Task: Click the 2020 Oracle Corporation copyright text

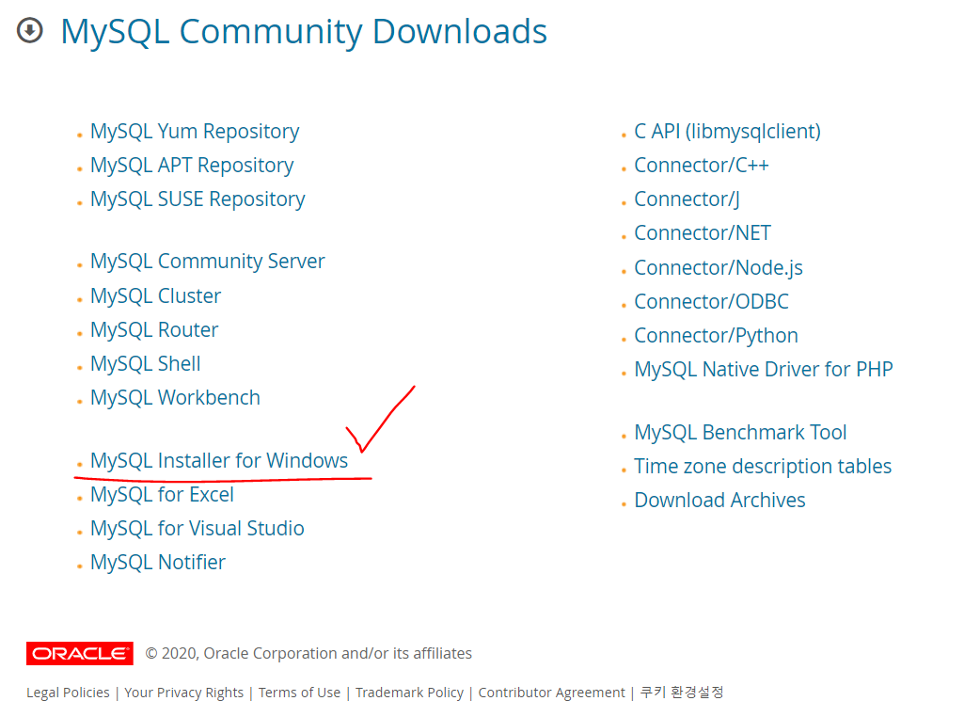Action: pyautogui.click(x=308, y=653)
